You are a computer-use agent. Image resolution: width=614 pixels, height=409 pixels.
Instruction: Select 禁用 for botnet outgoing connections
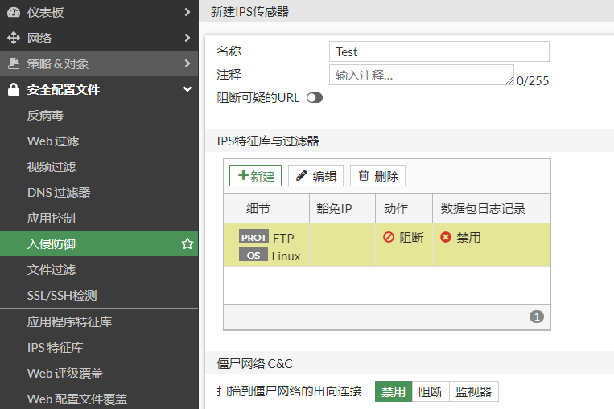point(394,392)
